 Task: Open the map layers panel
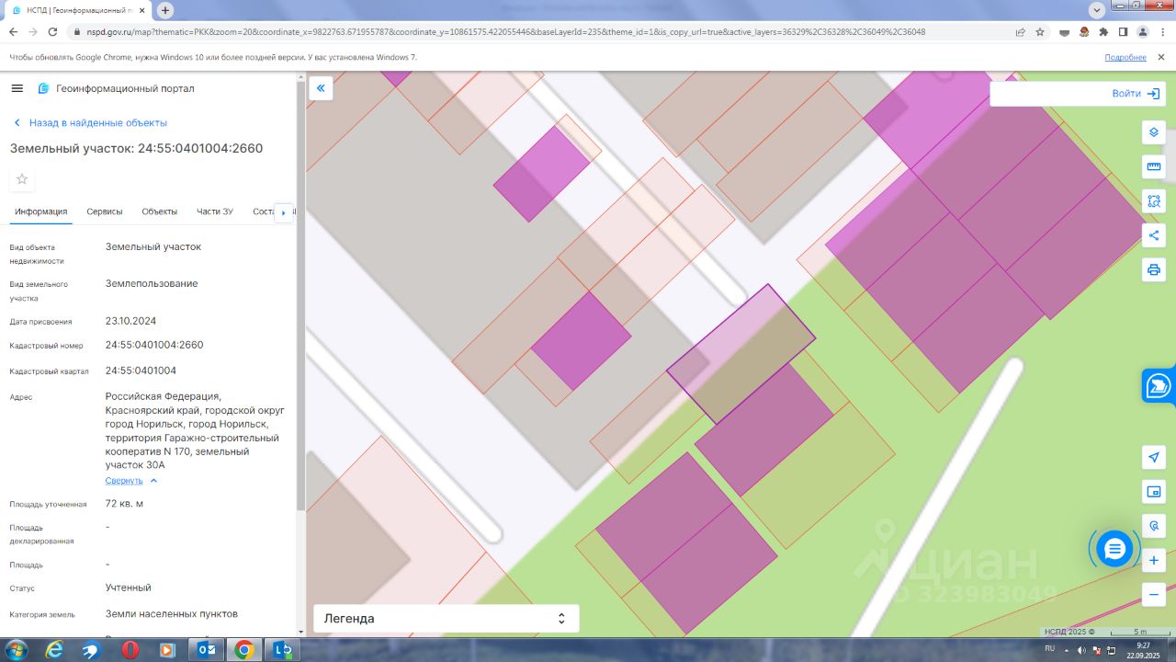click(x=1153, y=132)
